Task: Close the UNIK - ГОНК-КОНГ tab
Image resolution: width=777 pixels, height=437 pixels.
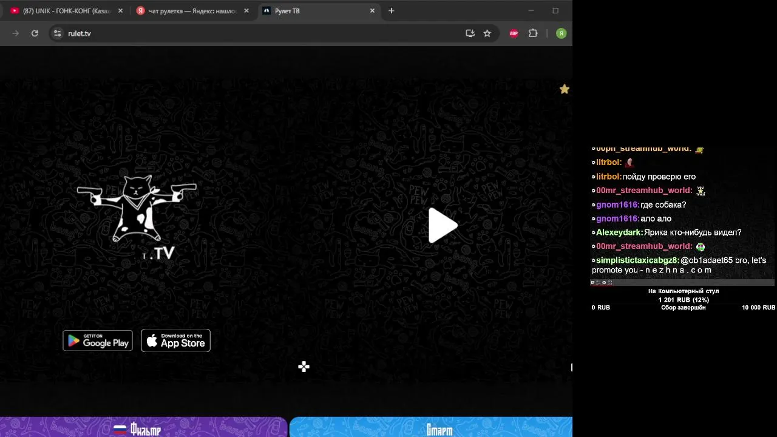Action: [x=121, y=11]
